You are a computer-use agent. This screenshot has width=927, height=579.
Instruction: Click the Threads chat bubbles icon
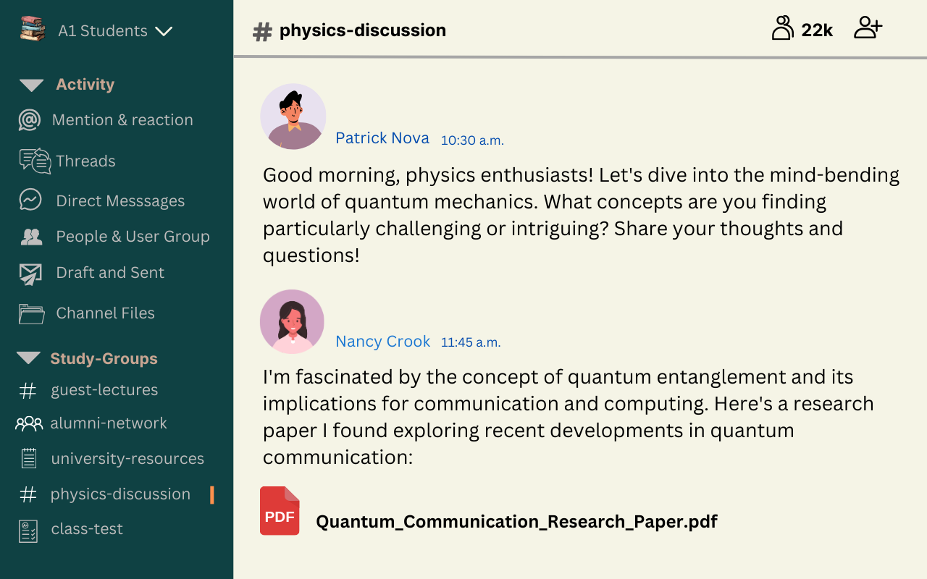pyautogui.click(x=35, y=161)
